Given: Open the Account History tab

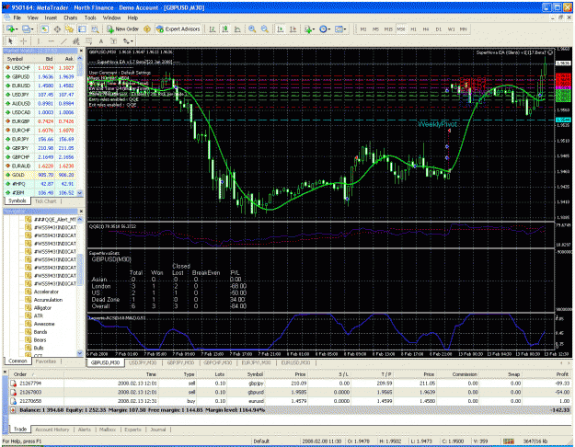Looking at the screenshot, I should (52, 430).
